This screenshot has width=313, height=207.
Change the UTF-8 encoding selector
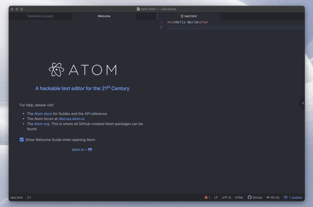(x=226, y=198)
